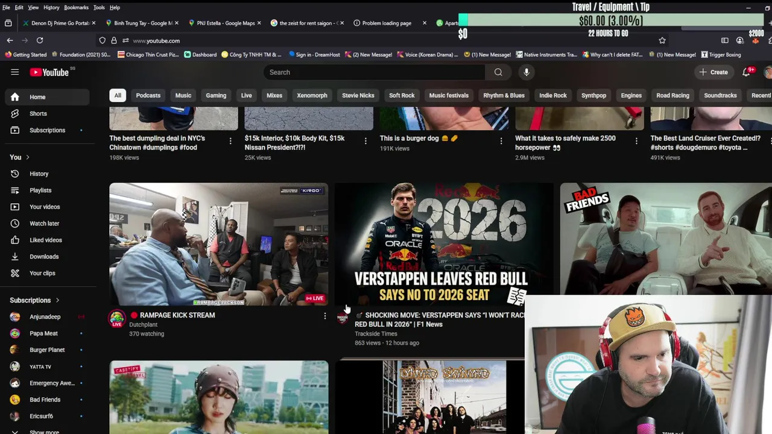Click the YouTube search field
This screenshot has height=434, width=772.
[374, 72]
